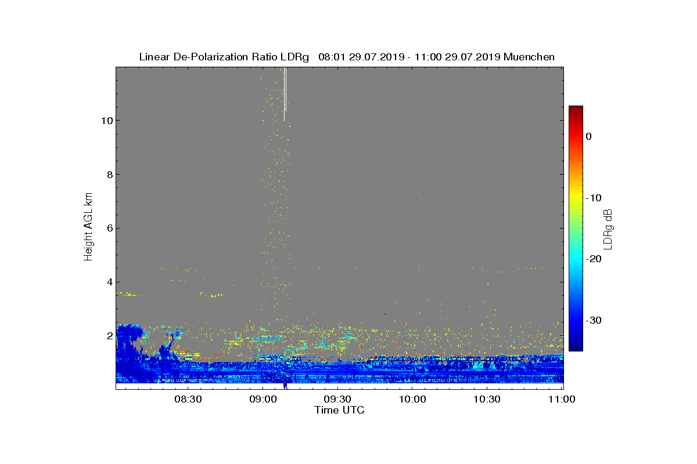Click the height tick label 2
Image resolution: width=697 pixels, height=464 pixels.
coord(109,336)
